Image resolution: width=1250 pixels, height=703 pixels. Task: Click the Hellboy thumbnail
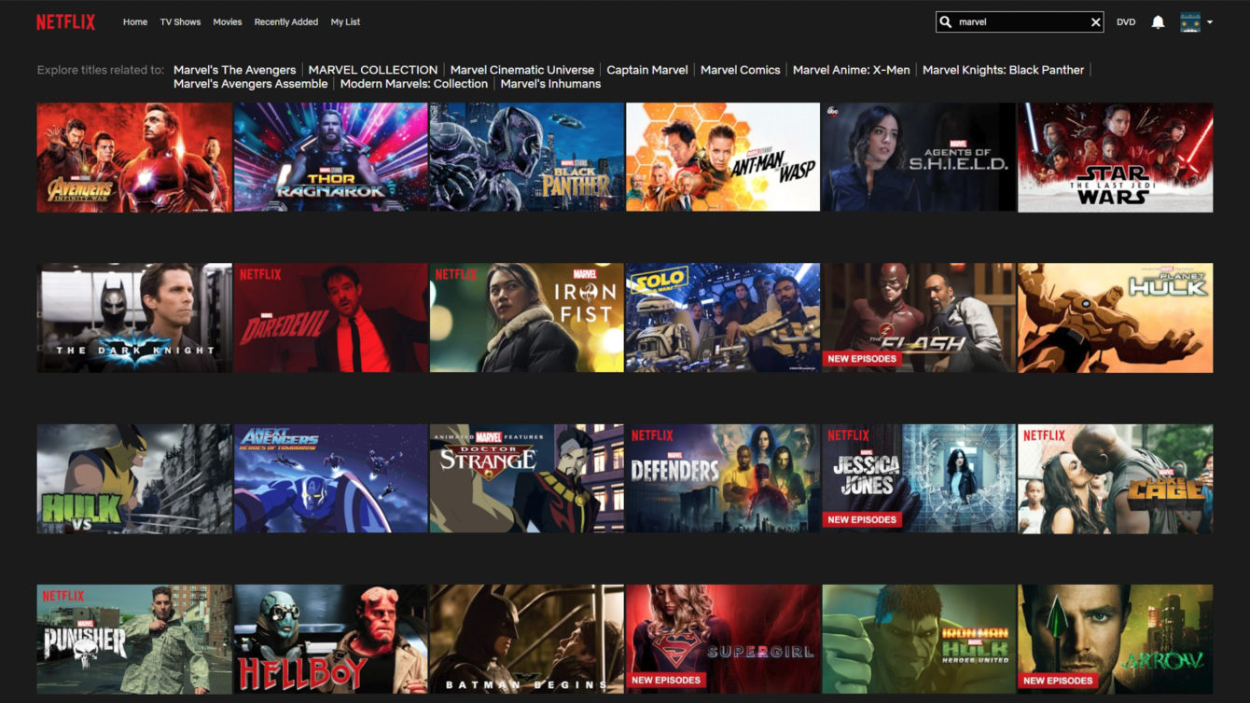pyautogui.click(x=329, y=639)
